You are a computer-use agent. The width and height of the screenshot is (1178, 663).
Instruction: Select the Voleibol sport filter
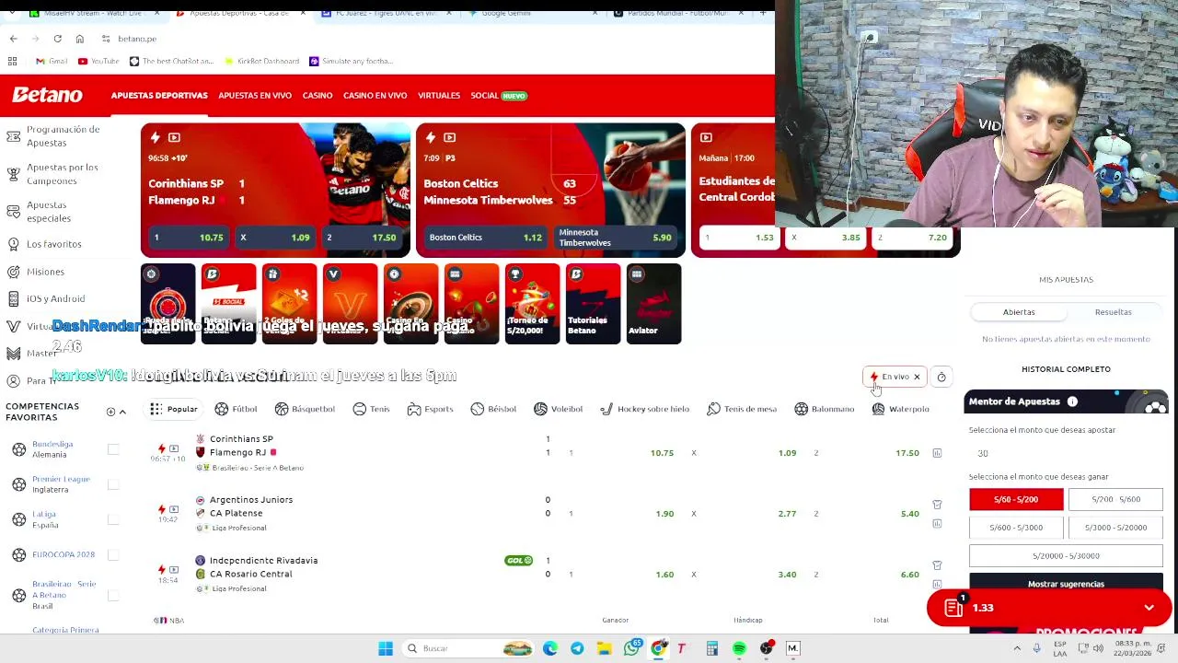[x=558, y=409]
